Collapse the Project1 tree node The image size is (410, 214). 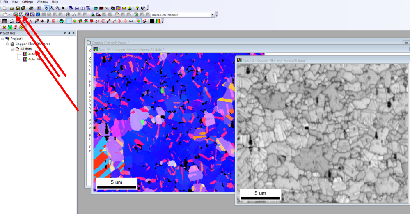pos(2,39)
